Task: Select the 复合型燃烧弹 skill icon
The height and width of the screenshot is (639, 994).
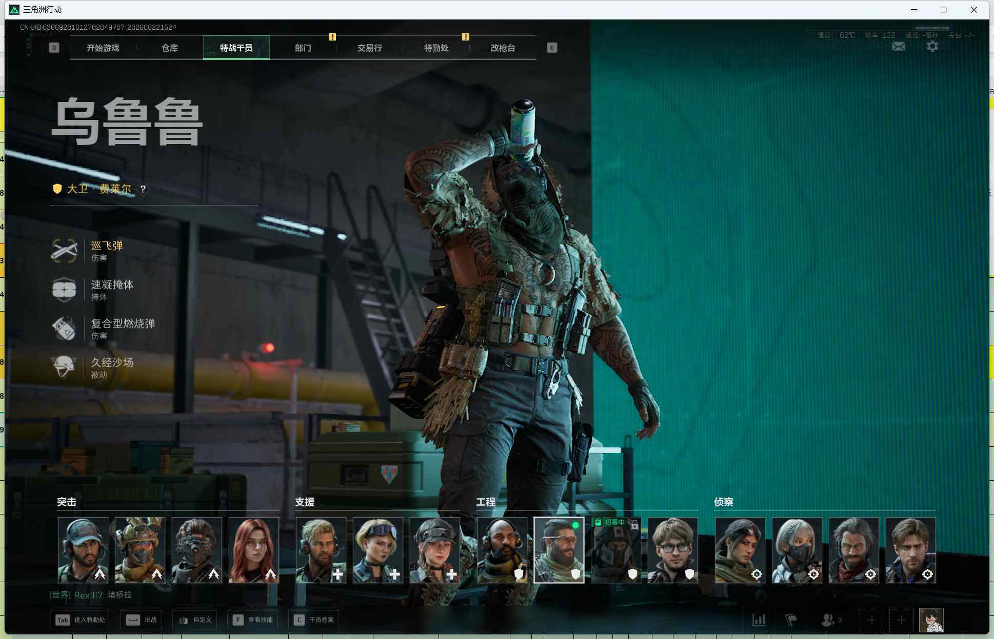Action: click(x=64, y=328)
